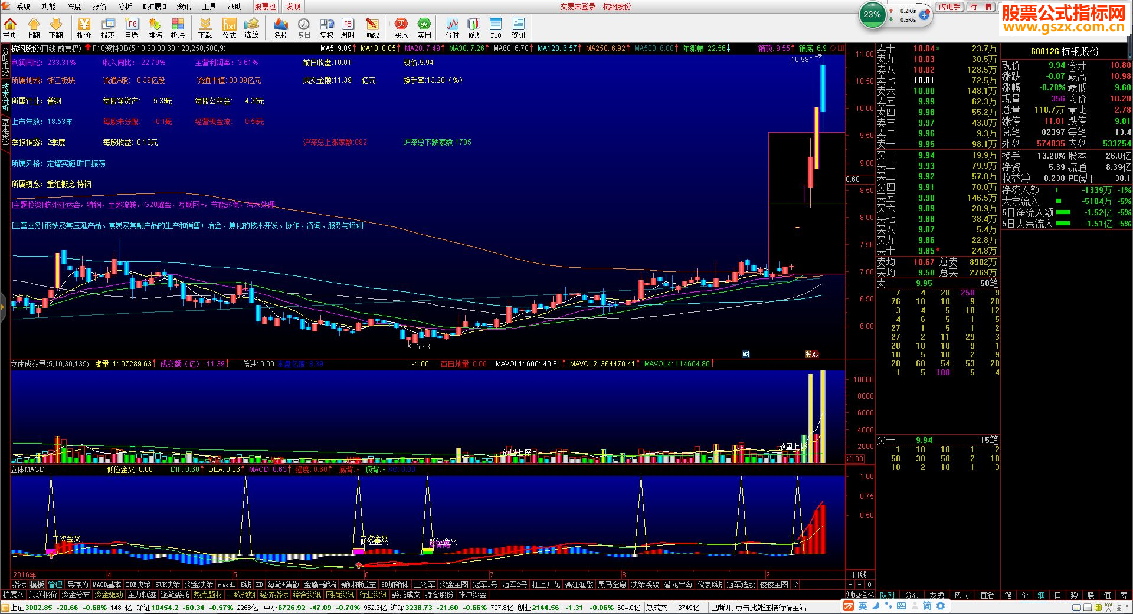
Task: Switch to K线 candlestick chart icon
Action: pos(473,28)
